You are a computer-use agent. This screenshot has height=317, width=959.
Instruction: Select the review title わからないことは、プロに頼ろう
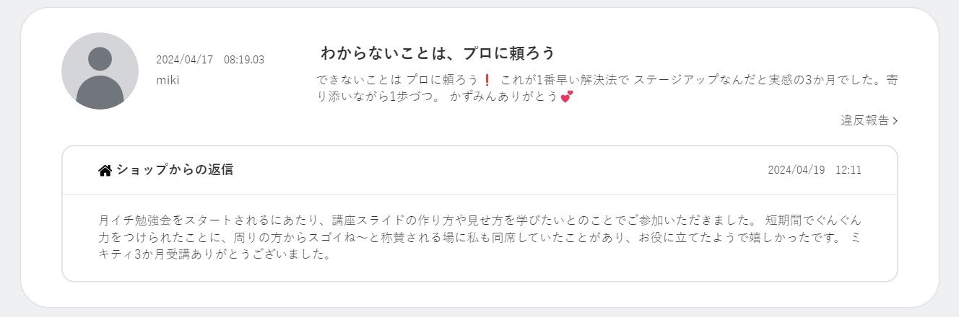pos(438,53)
